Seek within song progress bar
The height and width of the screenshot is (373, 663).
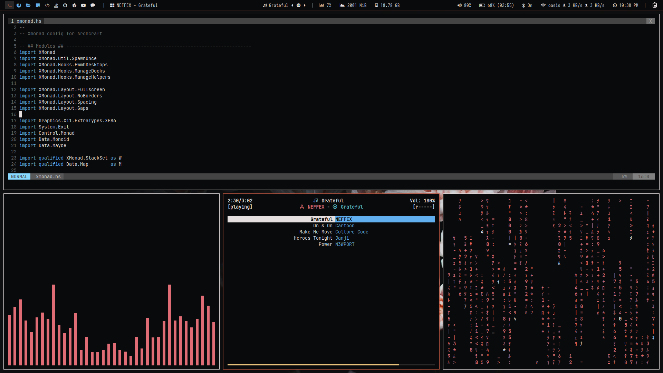[x=330, y=364]
